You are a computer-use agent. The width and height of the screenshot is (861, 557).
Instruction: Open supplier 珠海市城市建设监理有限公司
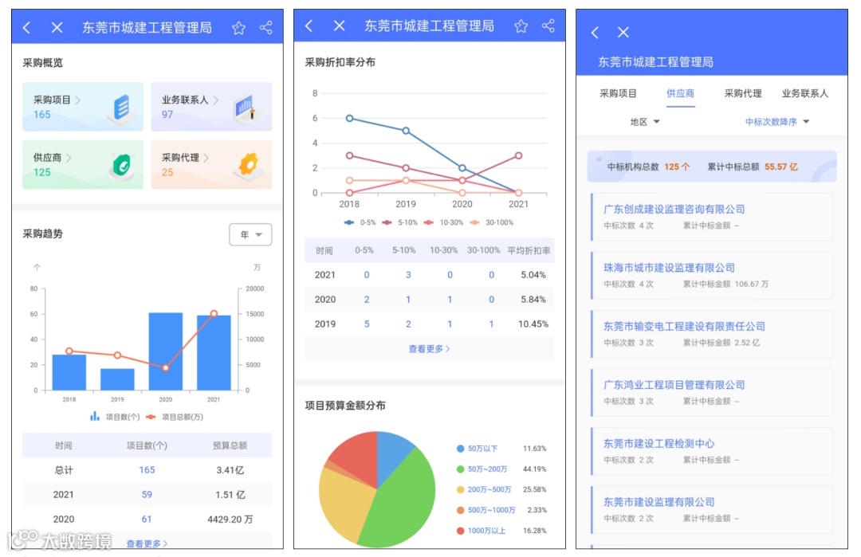click(712, 276)
